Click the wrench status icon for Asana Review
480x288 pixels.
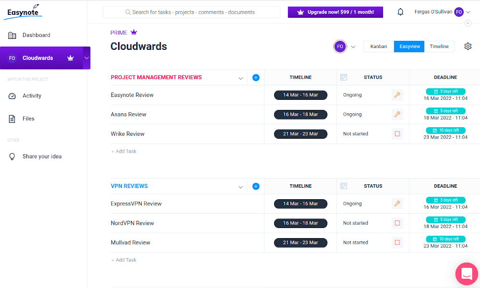[x=397, y=114]
